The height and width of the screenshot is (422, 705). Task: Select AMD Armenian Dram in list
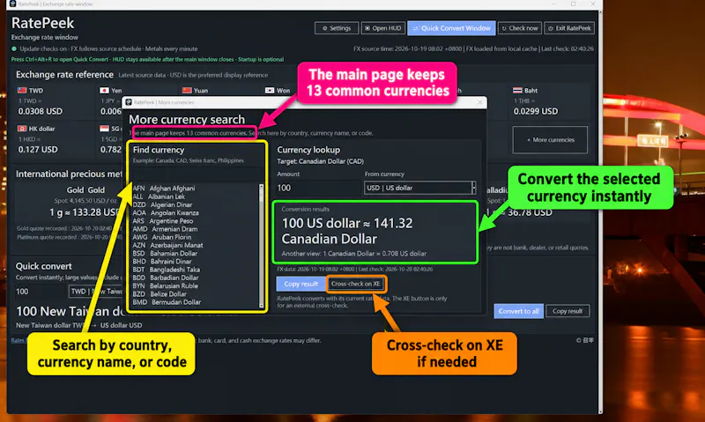165,229
